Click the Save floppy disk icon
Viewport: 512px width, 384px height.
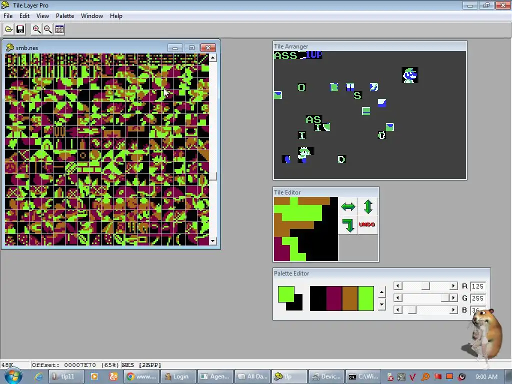pyautogui.click(x=20, y=29)
